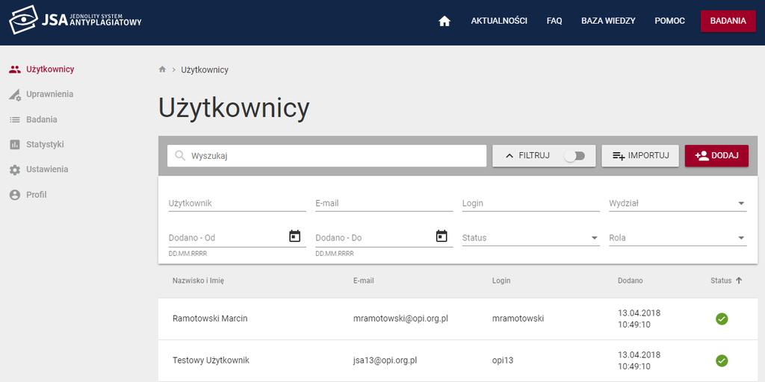The height and width of the screenshot is (382, 765).
Task: Collapse filters with FILTRUJ chevron
Action: 510,156
